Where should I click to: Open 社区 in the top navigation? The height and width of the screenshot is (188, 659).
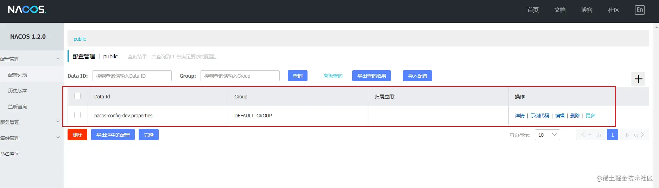(613, 10)
